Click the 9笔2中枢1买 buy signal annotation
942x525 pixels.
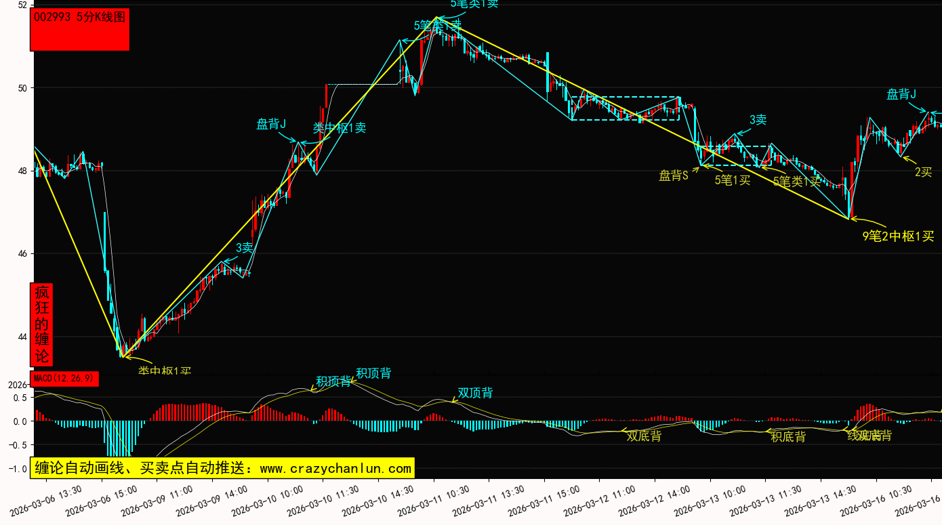898,236
